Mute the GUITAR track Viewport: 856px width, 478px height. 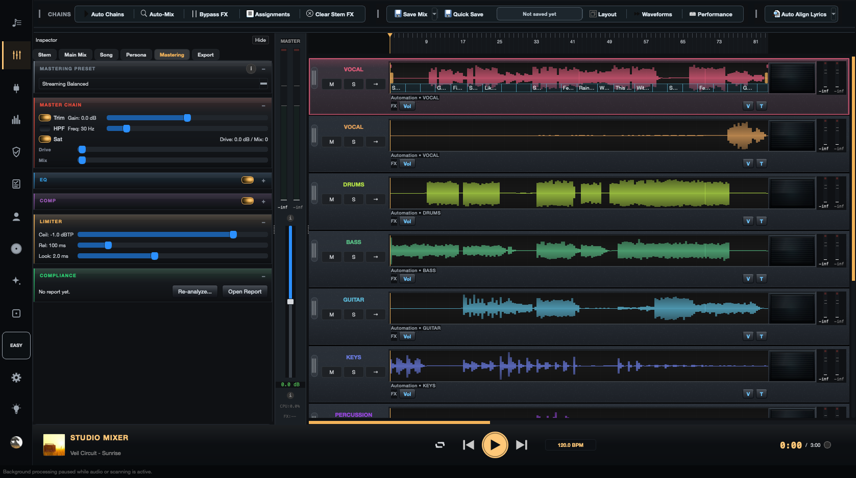(x=332, y=314)
